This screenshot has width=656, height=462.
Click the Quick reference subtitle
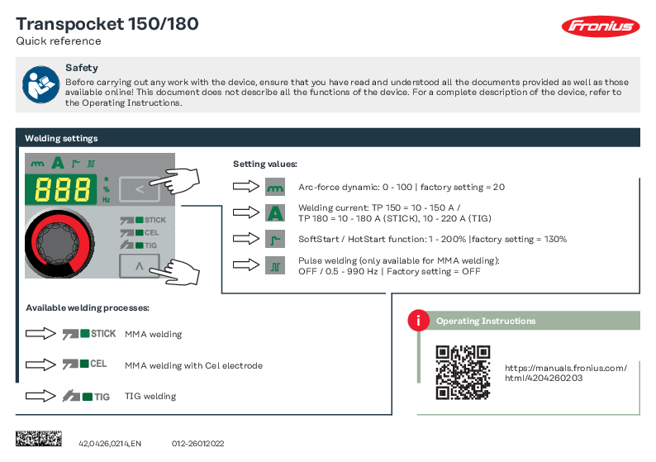coord(59,41)
